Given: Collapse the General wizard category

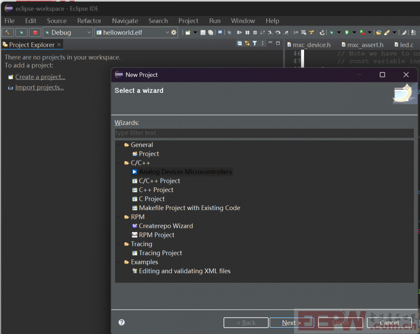Looking at the screenshot, I should [119, 145].
